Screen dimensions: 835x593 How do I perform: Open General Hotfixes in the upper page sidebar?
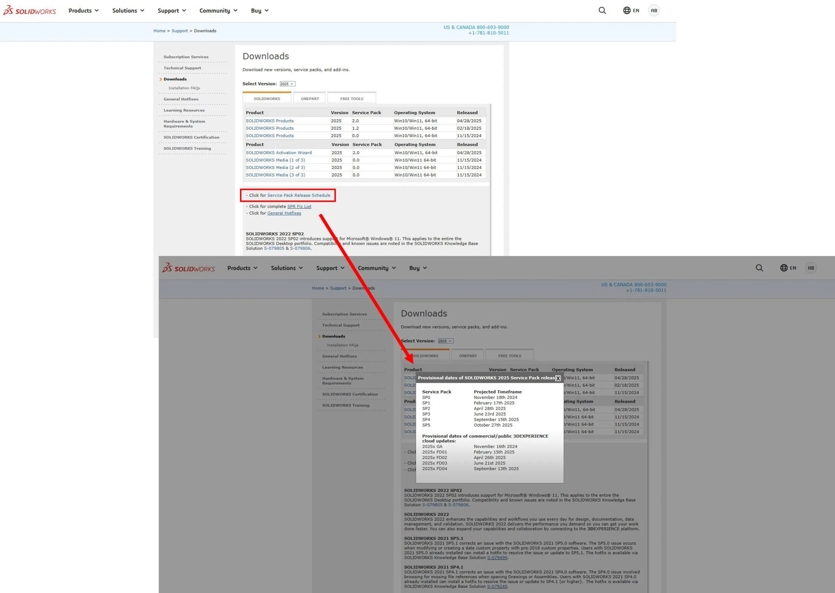pos(181,99)
